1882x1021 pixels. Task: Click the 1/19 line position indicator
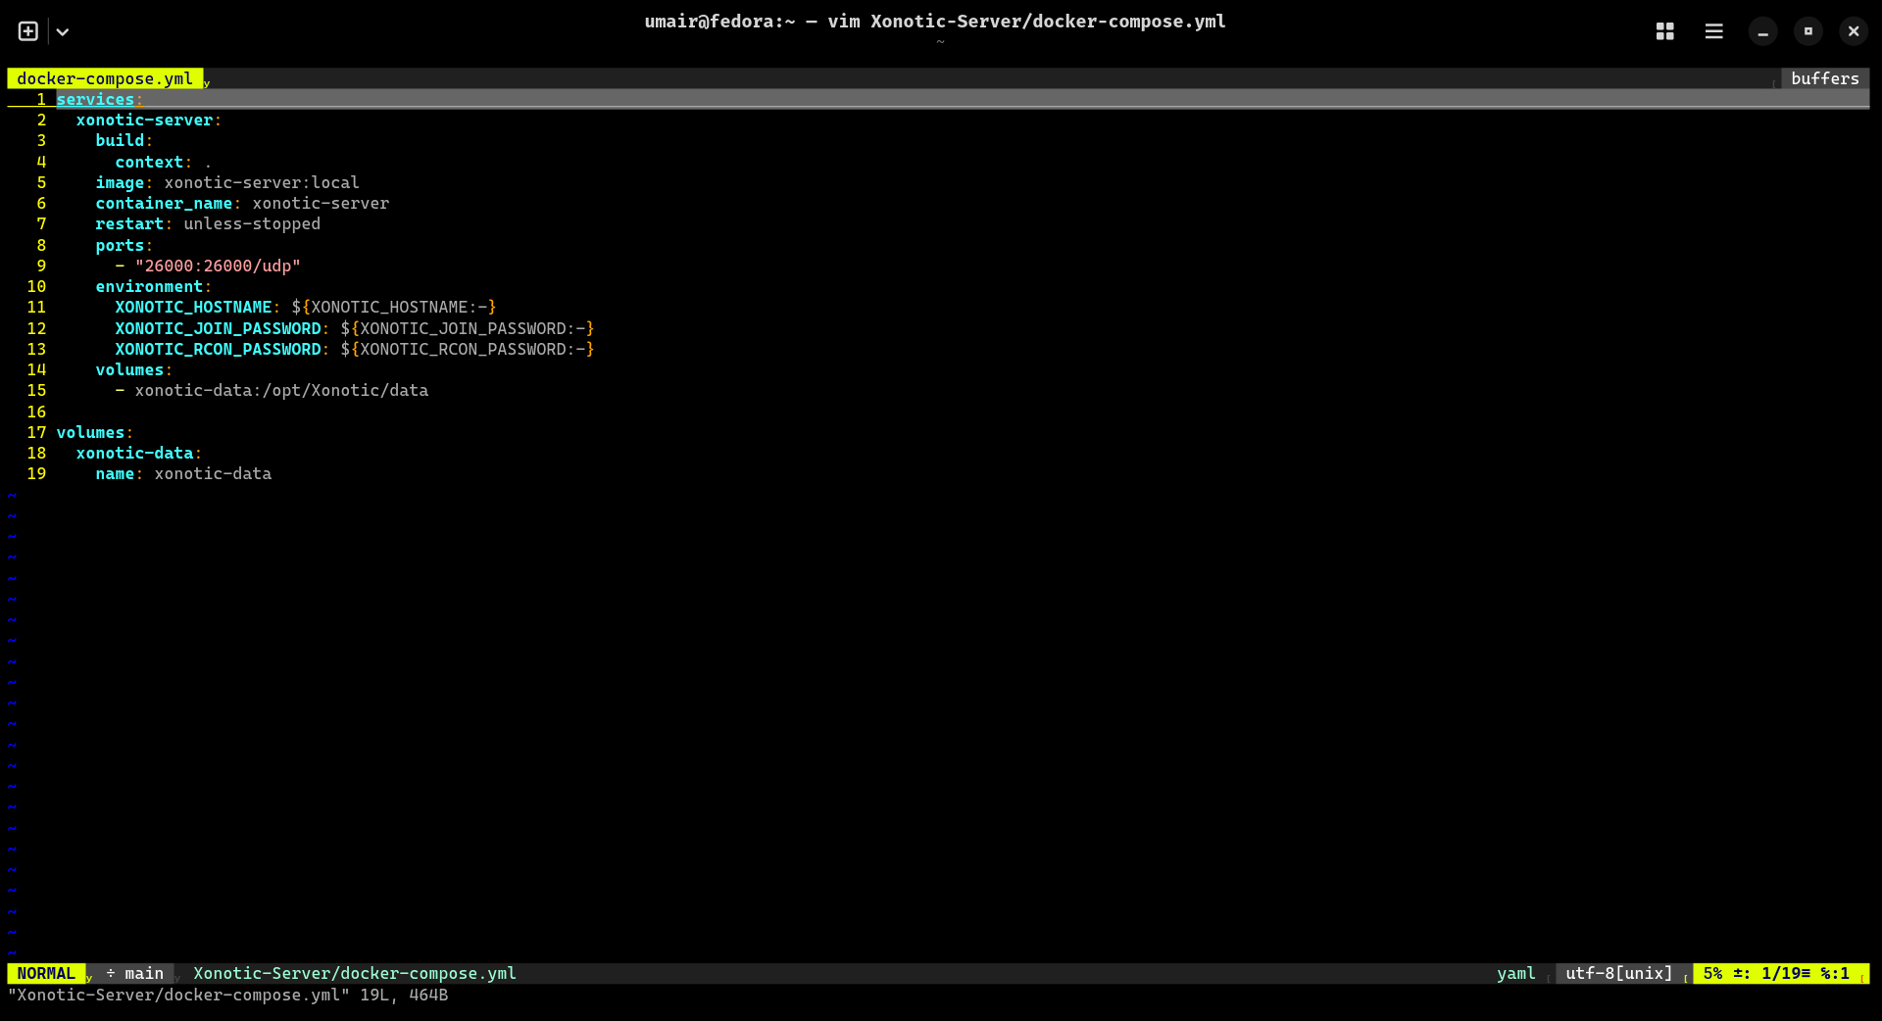pos(1786,973)
